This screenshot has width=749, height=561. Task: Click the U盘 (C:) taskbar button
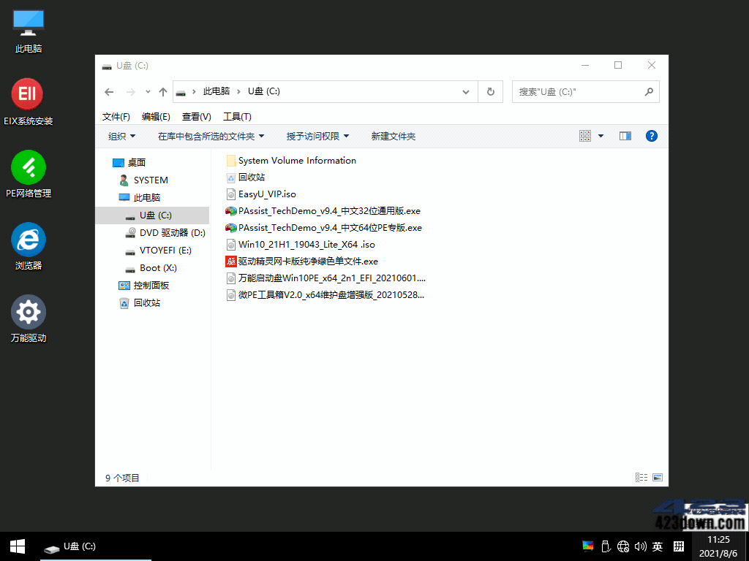[96, 546]
